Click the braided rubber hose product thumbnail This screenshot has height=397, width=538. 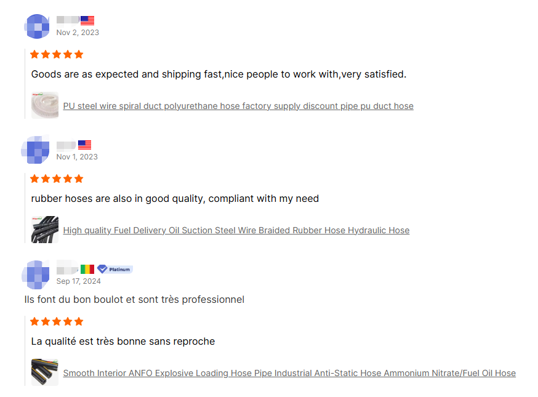(45, 230)
